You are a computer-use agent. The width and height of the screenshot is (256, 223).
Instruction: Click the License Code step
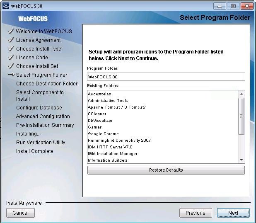click(x=32, y=58)
